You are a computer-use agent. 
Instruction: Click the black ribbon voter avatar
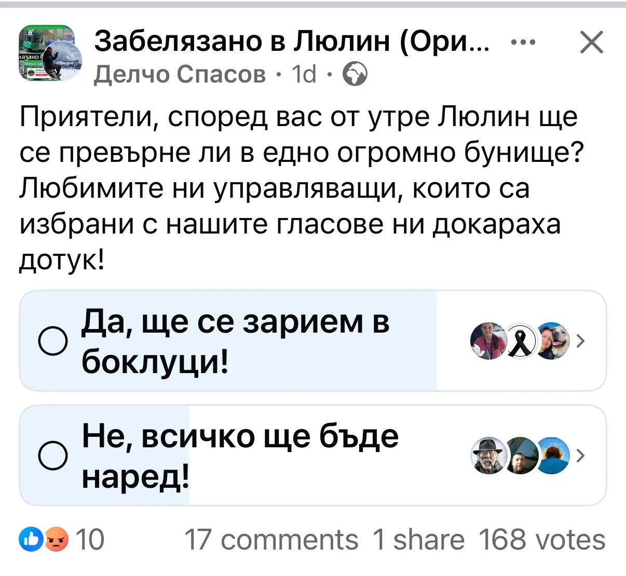[520, 341]
